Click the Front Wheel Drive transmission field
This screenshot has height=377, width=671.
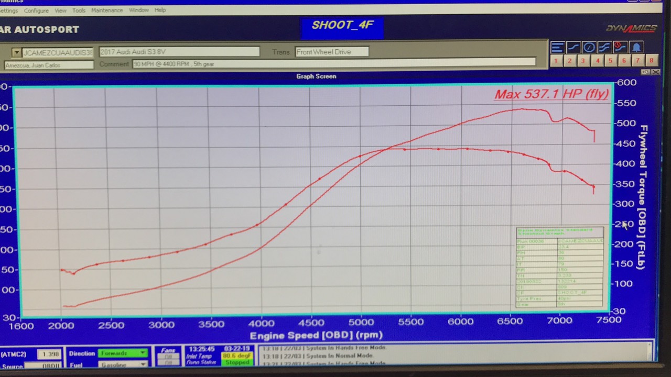point(332,52)
